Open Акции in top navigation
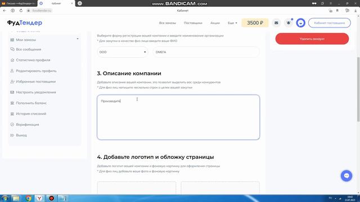360x202 pixels. (x=215, y=23)
